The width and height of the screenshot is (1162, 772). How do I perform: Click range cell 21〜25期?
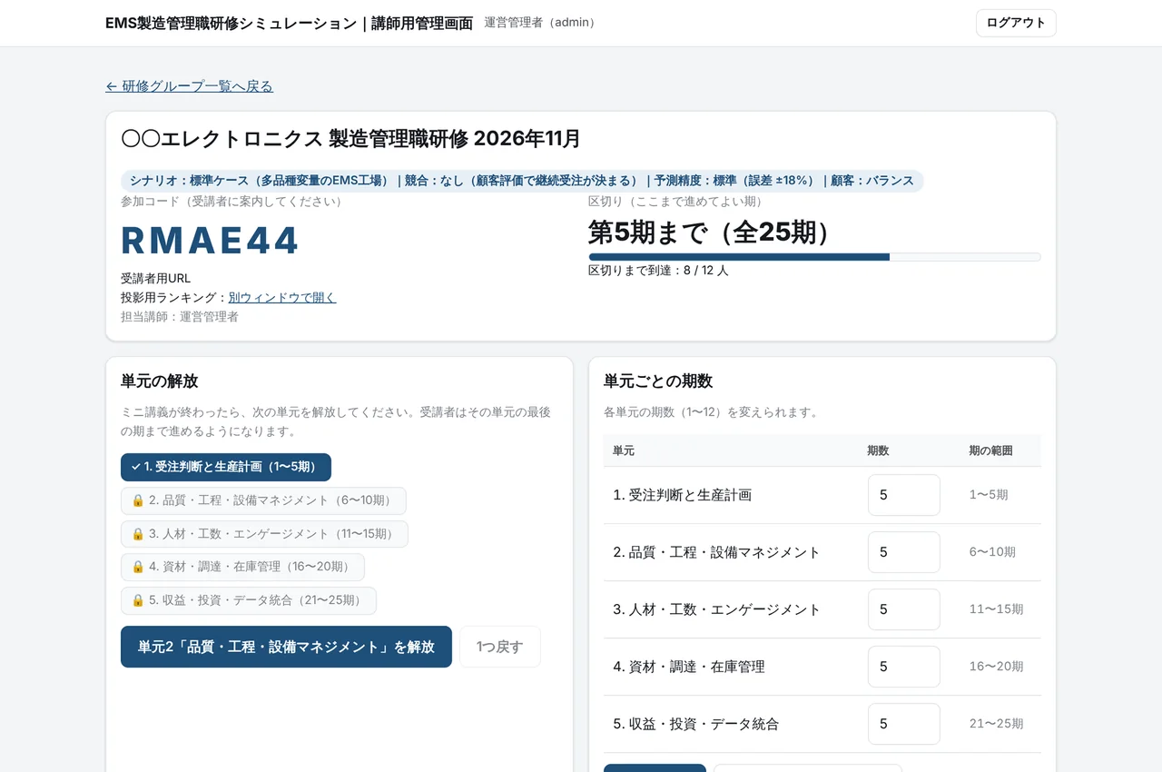tap(996, 724)
